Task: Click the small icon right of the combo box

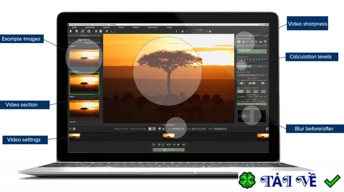Action: tap(266, 75)
